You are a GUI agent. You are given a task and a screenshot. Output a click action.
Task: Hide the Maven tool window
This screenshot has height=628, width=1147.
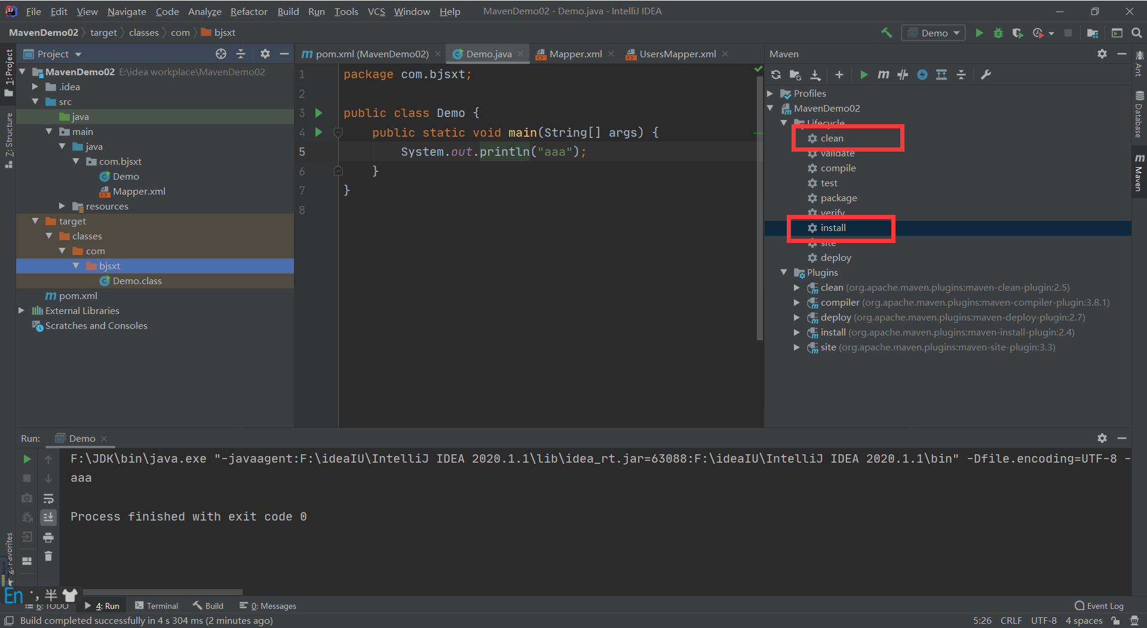point(1122,54)
